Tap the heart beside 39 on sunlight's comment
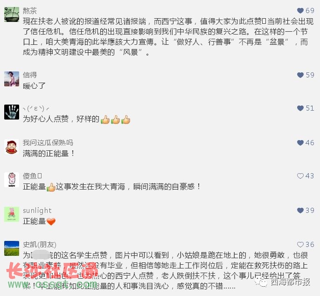The image size is (320, 296). (x=300, y=211)
